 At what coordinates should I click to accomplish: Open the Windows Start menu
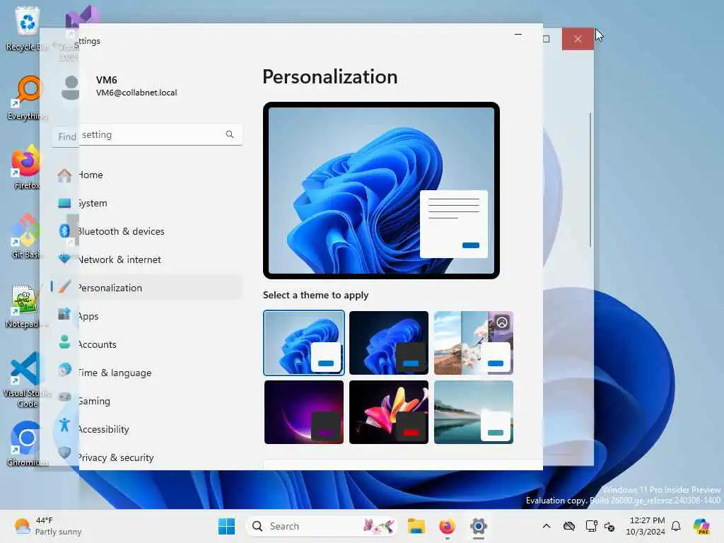click(x=226, y=526)
